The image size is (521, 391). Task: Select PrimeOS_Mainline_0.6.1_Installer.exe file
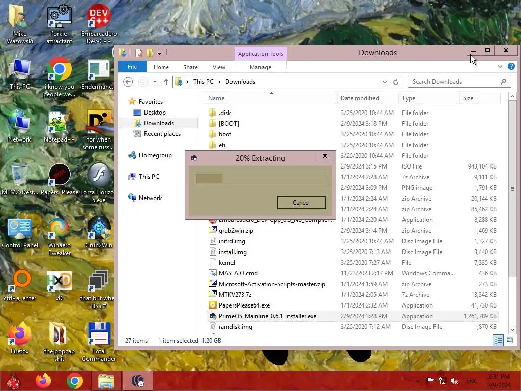[352, 316]
